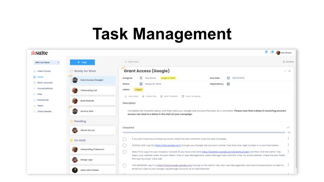Open the Biff's Car Wash client dropdown

(x=47, y=63)
